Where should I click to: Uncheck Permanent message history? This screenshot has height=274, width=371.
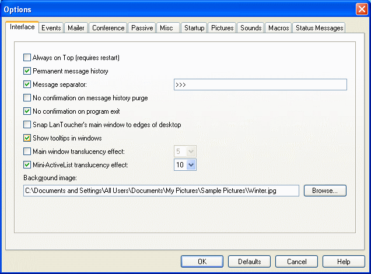[x=27, y=71]
